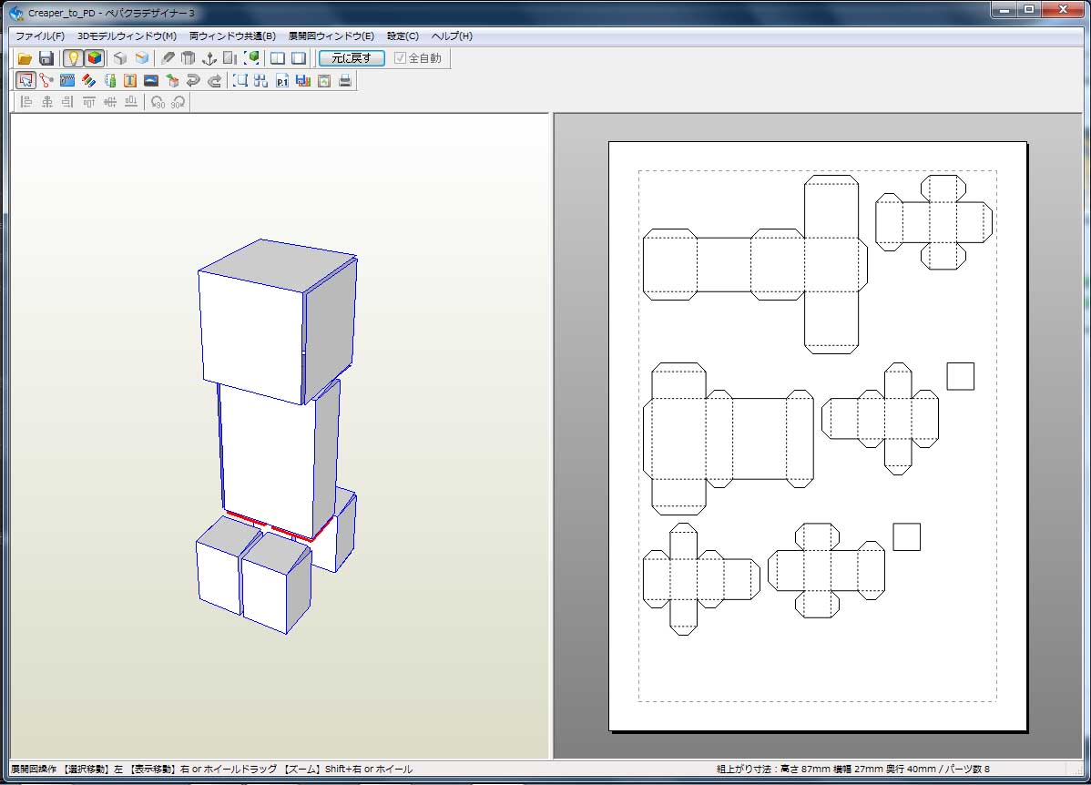Click the green bottle-shaped tool icon

[x=109, y=81]
